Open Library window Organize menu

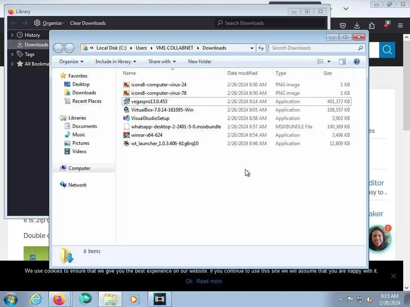49,23
